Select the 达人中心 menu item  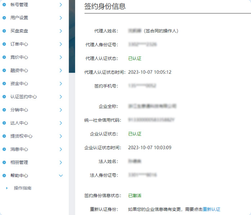[19, 123]
